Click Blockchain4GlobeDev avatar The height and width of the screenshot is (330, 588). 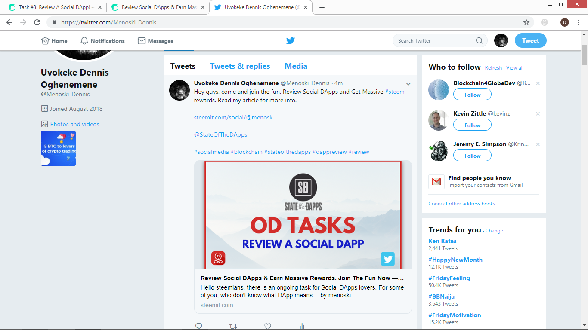pos(439,90)
